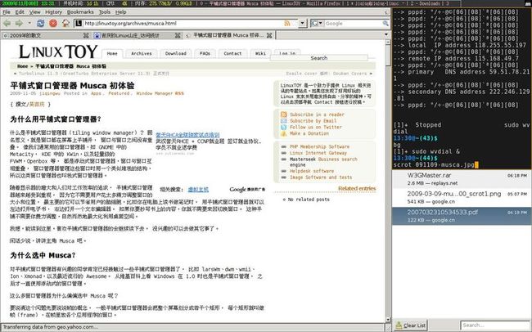Click the Downloads window Search field
This screenshot has height=332, width=532.
click(495, 325)
